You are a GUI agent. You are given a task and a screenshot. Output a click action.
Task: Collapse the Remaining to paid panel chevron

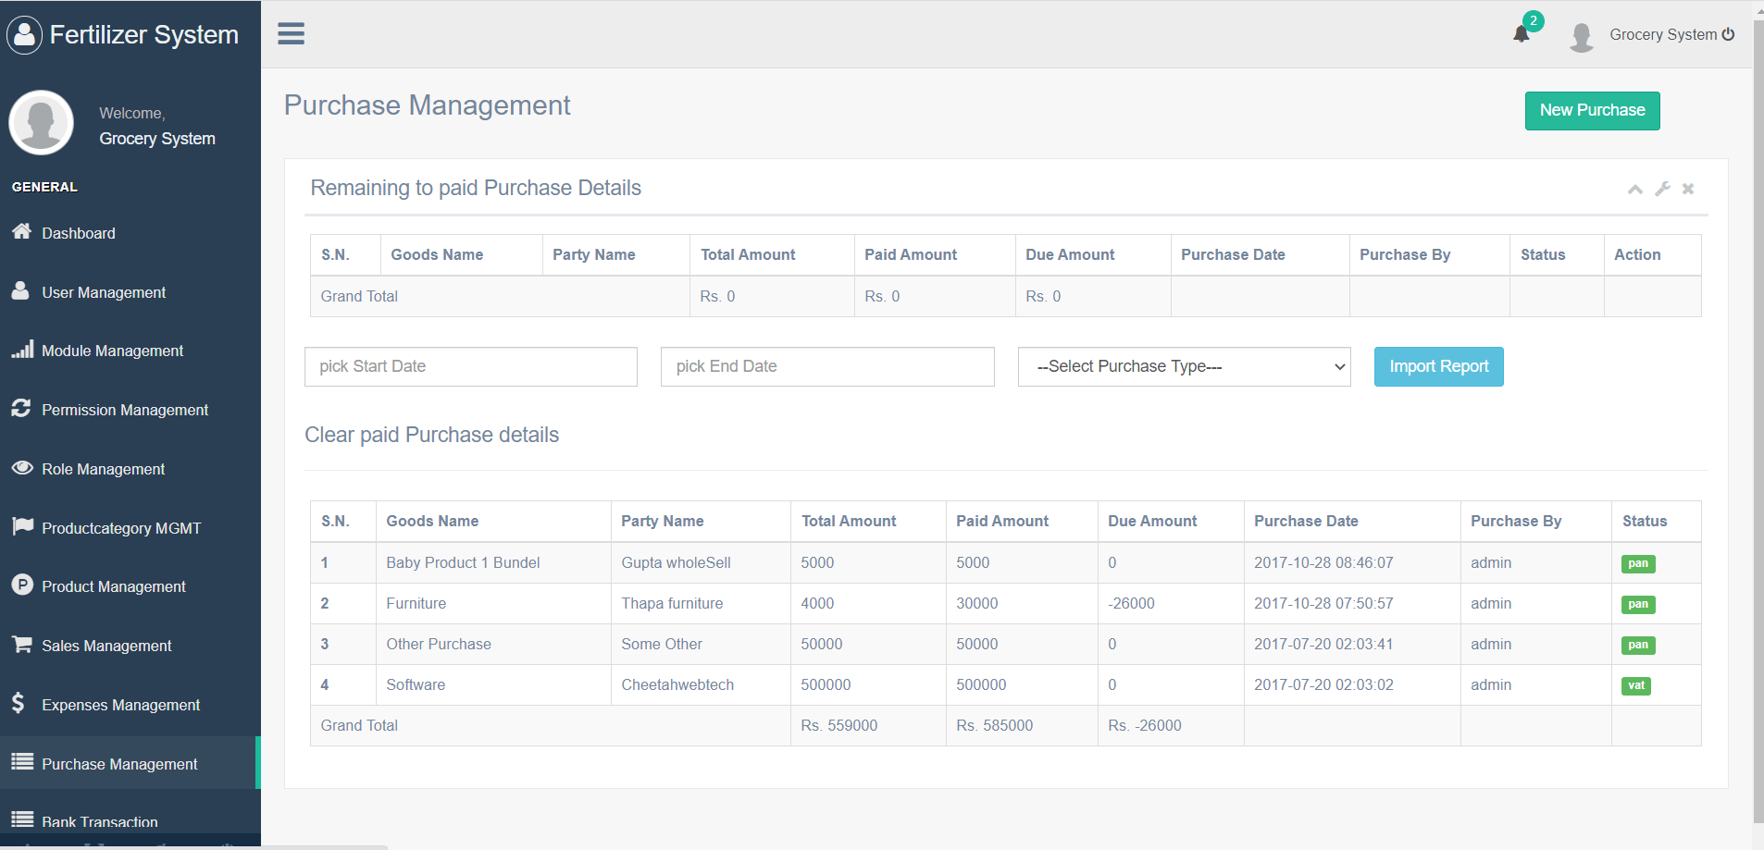click(1635, 189)
